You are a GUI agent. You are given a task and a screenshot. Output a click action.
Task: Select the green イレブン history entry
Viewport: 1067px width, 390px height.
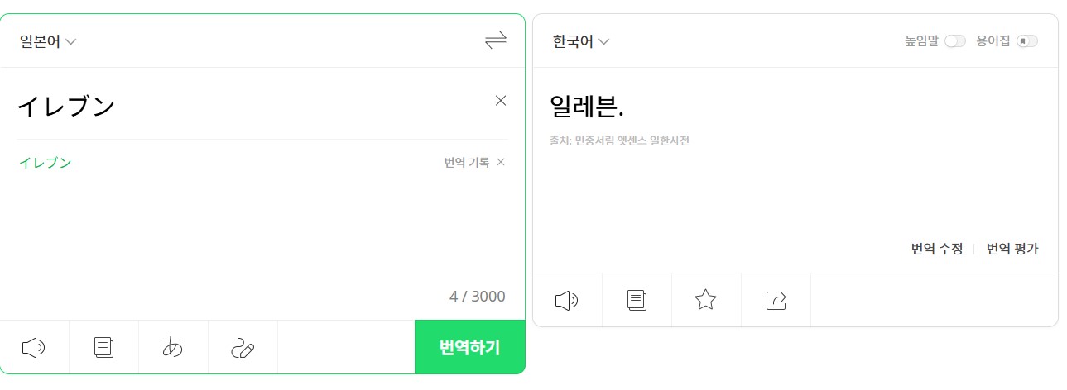click(46, 163)
